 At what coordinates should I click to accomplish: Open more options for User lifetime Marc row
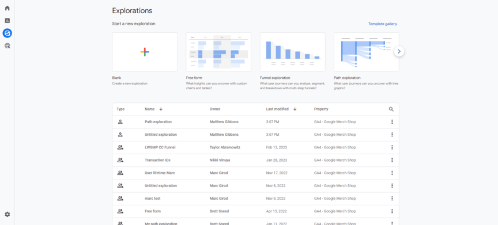tap(393, 173)
